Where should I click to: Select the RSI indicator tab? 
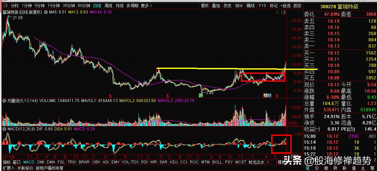pos(144,162)
